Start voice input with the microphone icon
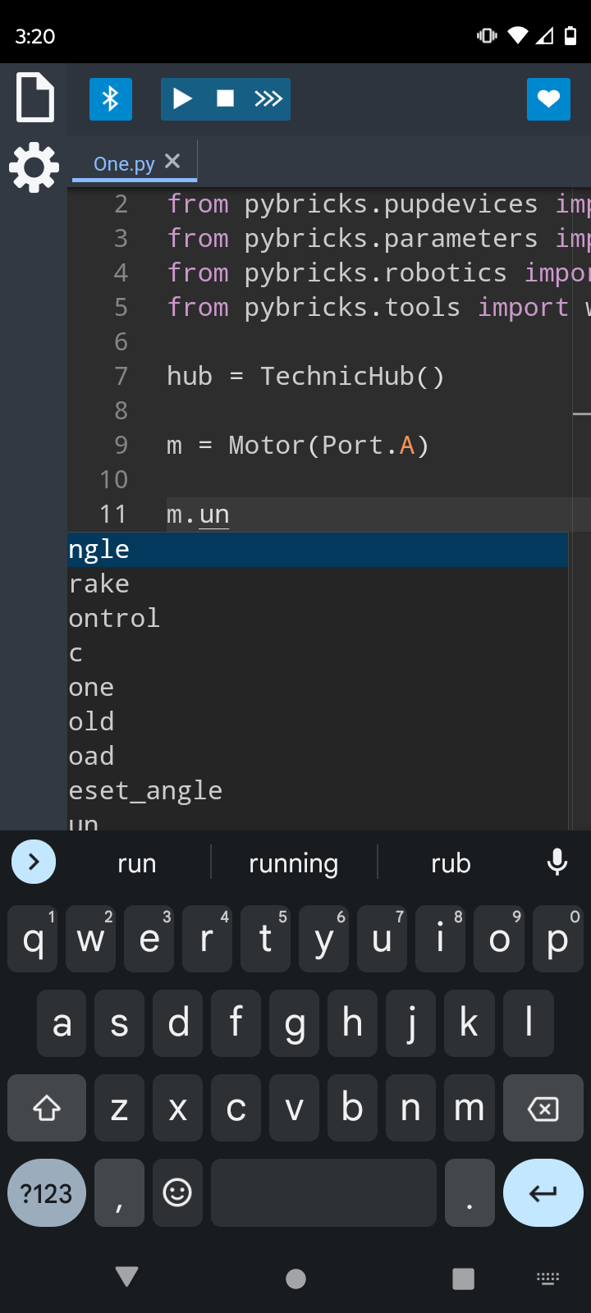The height and width of the screenshot is (1313, 591). 557,862
